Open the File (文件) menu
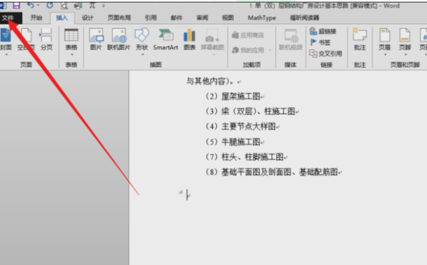The image size is (427, 265). pyautogui.click(x=8, y=18)
